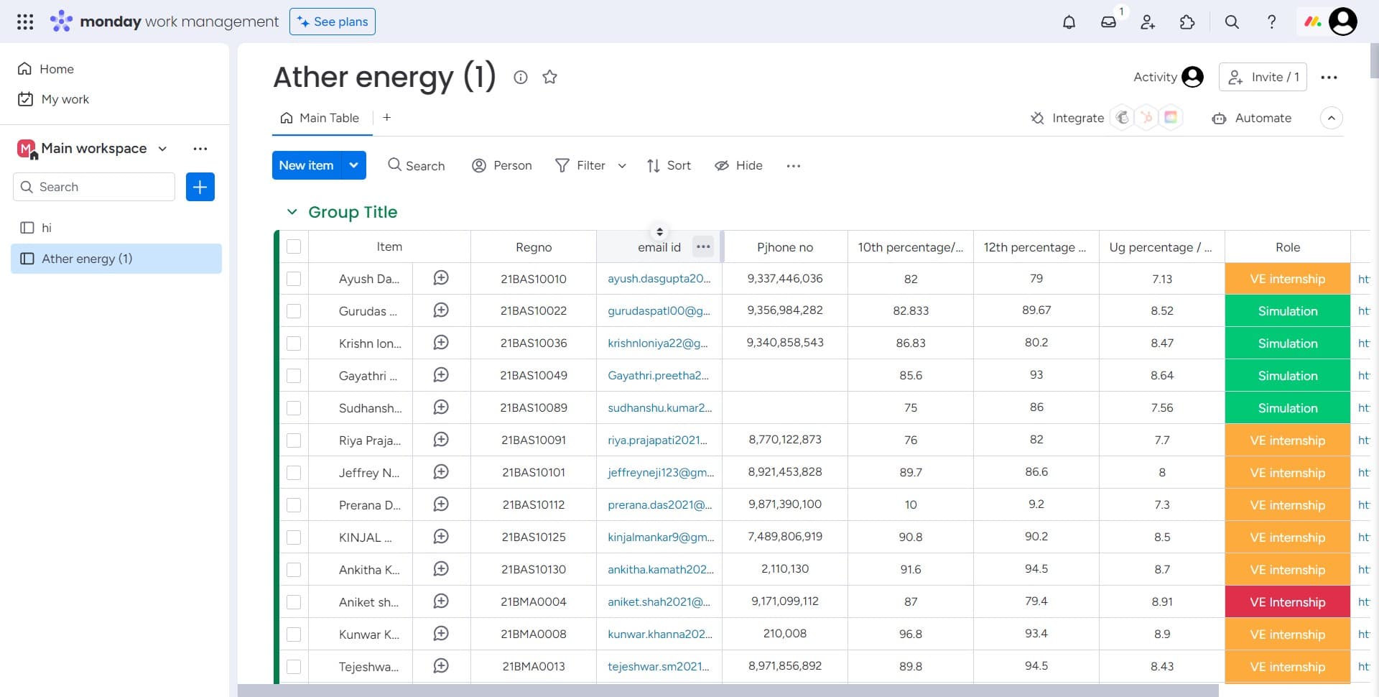Open the New item dropdown arrow
This screenshot has width=1379, height=697.
353,165
